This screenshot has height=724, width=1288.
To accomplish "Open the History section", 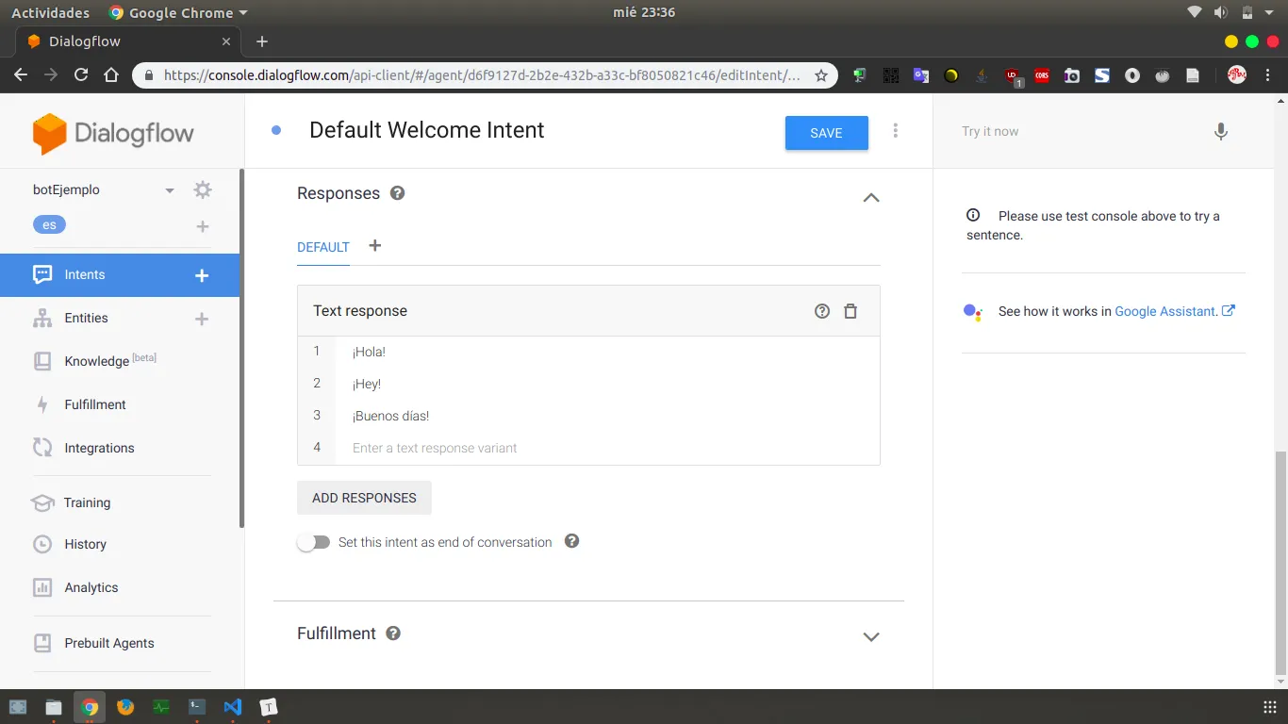I will [86, 544].
